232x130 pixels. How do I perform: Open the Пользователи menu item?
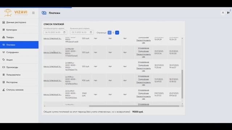pos(19,75)
